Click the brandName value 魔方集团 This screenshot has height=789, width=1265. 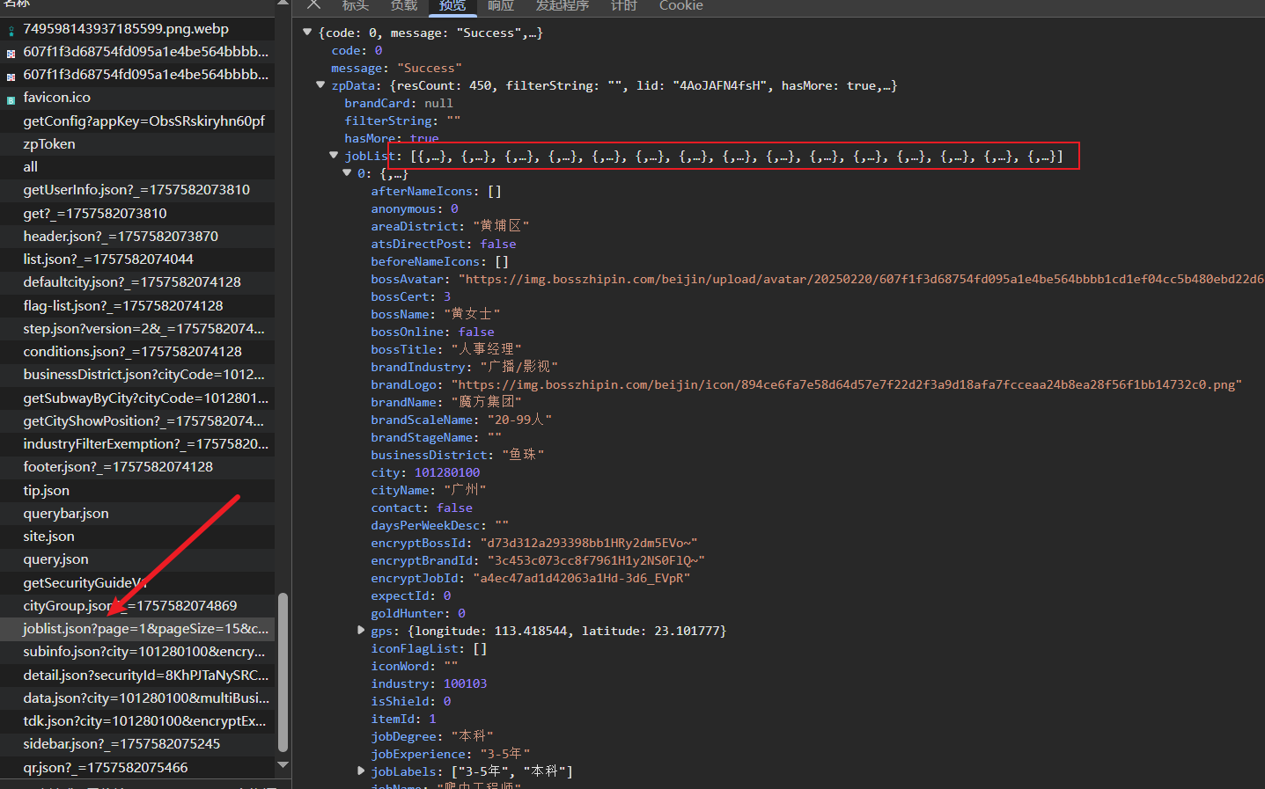pyautogui.click(x=487, y=402)
